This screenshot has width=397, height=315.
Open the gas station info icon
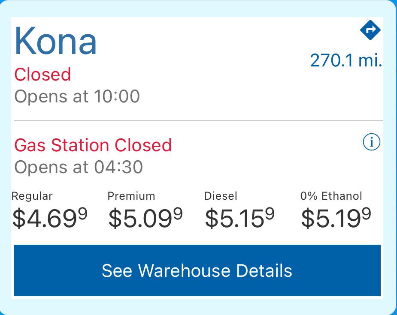(371, 142)
